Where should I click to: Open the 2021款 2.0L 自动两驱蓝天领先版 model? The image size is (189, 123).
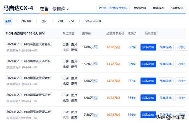[x=29, y=112]
